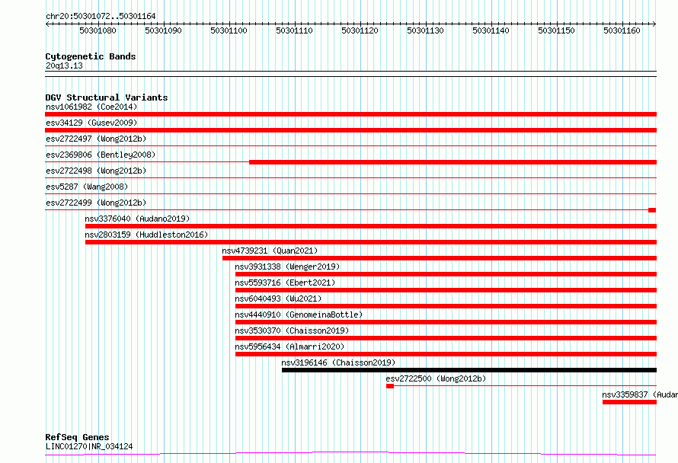Open the nsv3931338 (Wenger2019) variant
This screenshot has height=463, width=678.
[287, 267]
